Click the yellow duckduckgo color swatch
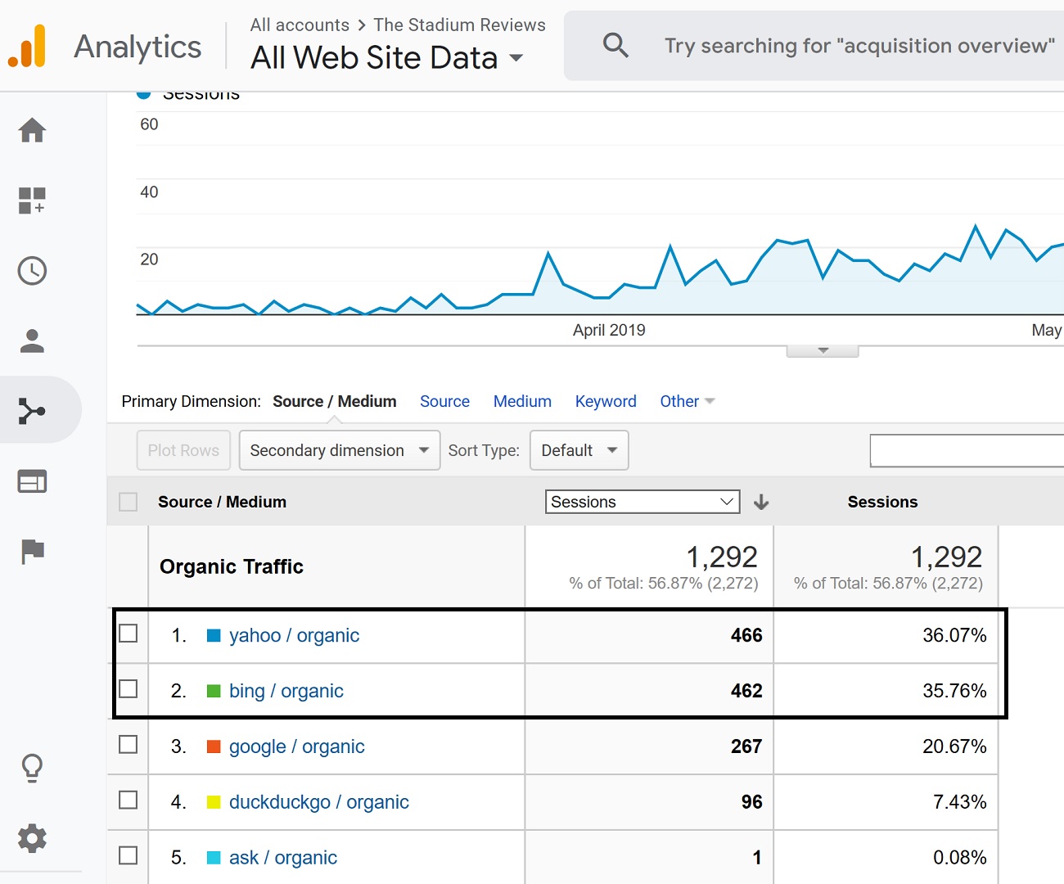 (x=214, y=802)
